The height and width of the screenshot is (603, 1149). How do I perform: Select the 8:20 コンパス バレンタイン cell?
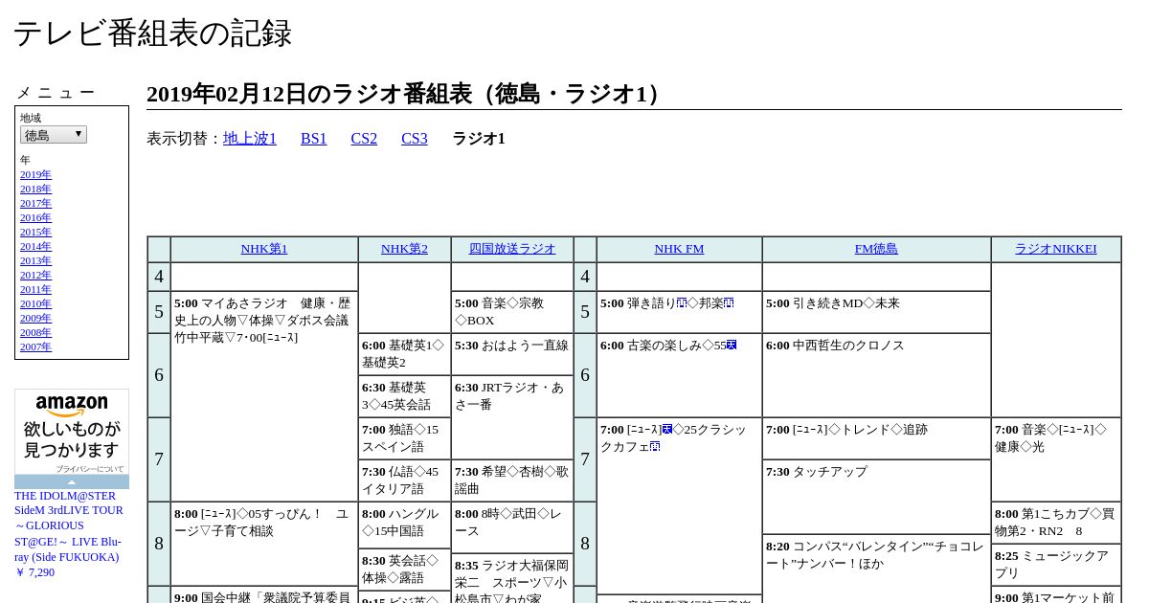pos(876,569)
